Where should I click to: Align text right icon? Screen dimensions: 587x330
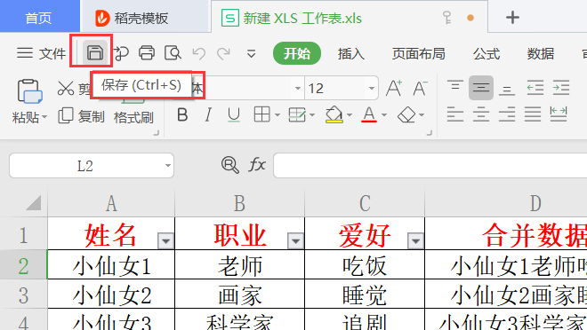pyautogui.click(x=507, y=114)
